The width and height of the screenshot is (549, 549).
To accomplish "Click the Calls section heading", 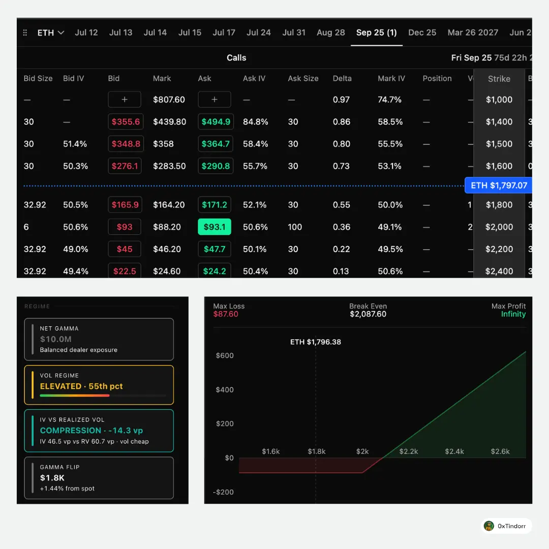I will (x=236, y=58).
